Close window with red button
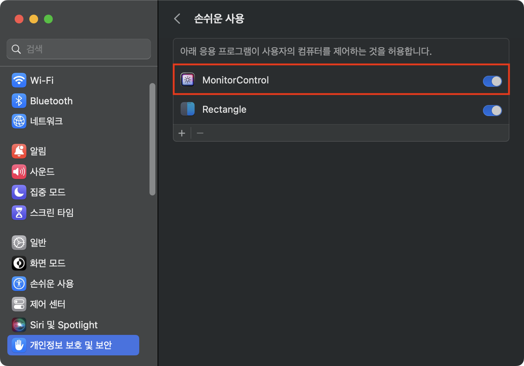 (x=19, y=19)
